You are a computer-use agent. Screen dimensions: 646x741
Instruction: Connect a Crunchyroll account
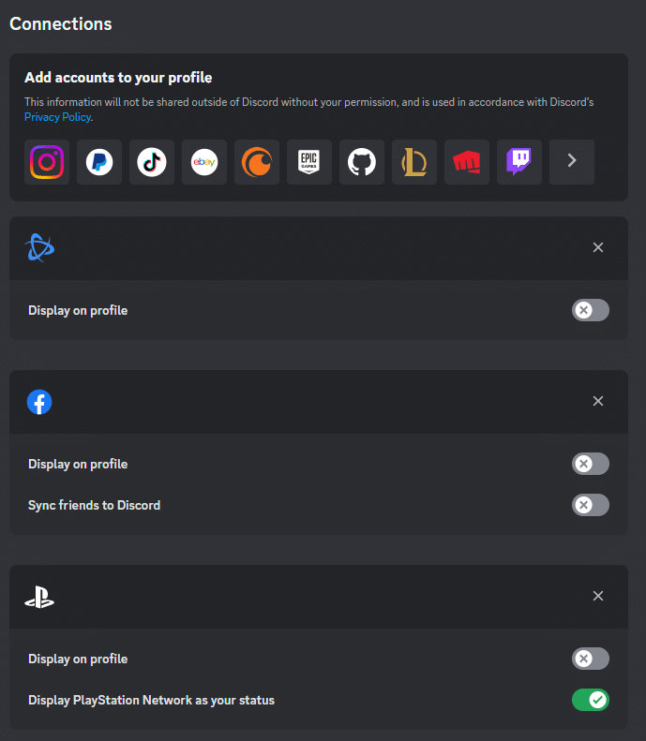coord(257,162)
